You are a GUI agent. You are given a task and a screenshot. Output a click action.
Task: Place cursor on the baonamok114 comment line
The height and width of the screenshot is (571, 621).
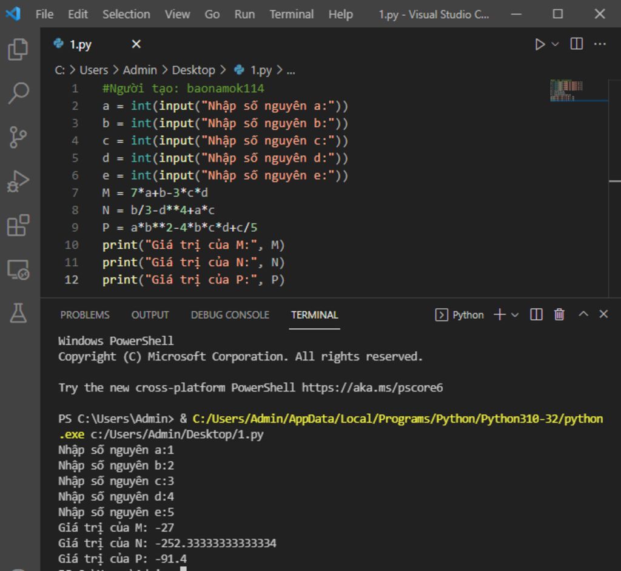pos(183,88)
